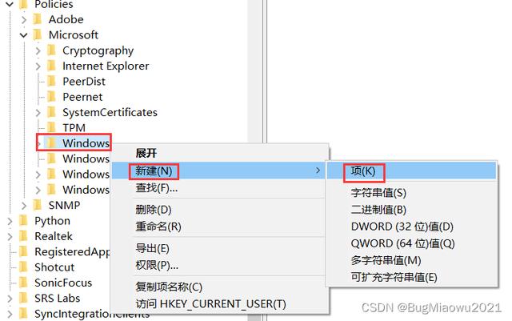Screen dimensions: 512x321
Task: Click the Shotcut folder icon
Action: (23, 267)
